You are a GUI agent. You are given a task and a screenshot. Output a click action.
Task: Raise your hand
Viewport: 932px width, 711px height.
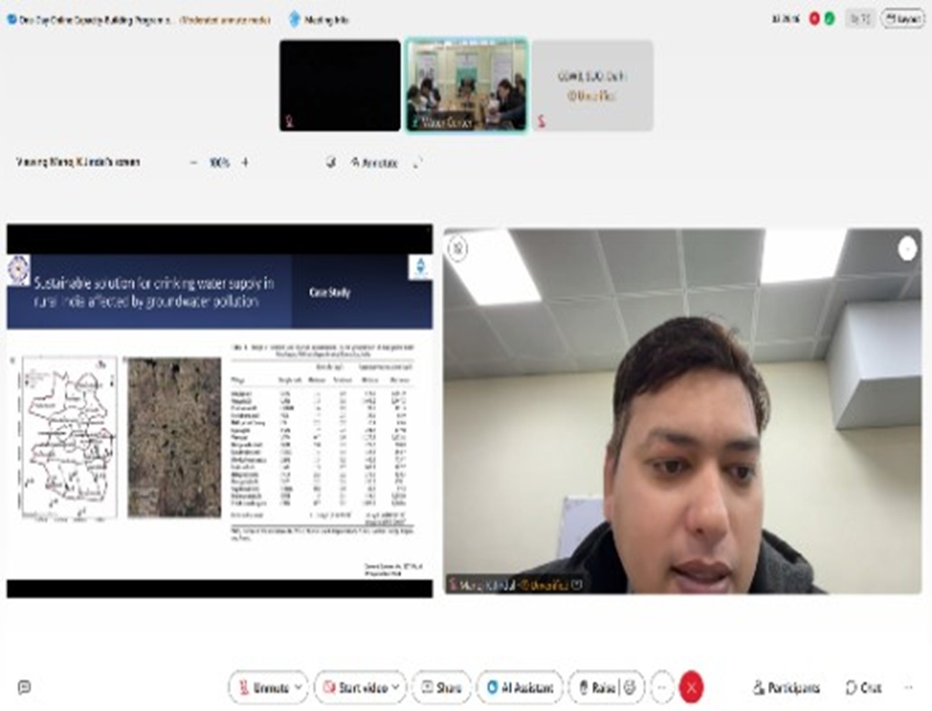(595, 687)
